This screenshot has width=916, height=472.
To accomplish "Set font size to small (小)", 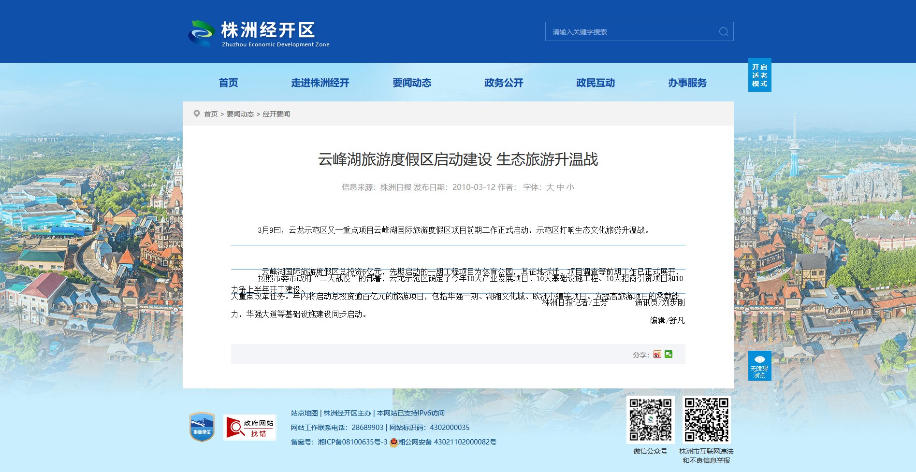I will (x=570, y=187).
